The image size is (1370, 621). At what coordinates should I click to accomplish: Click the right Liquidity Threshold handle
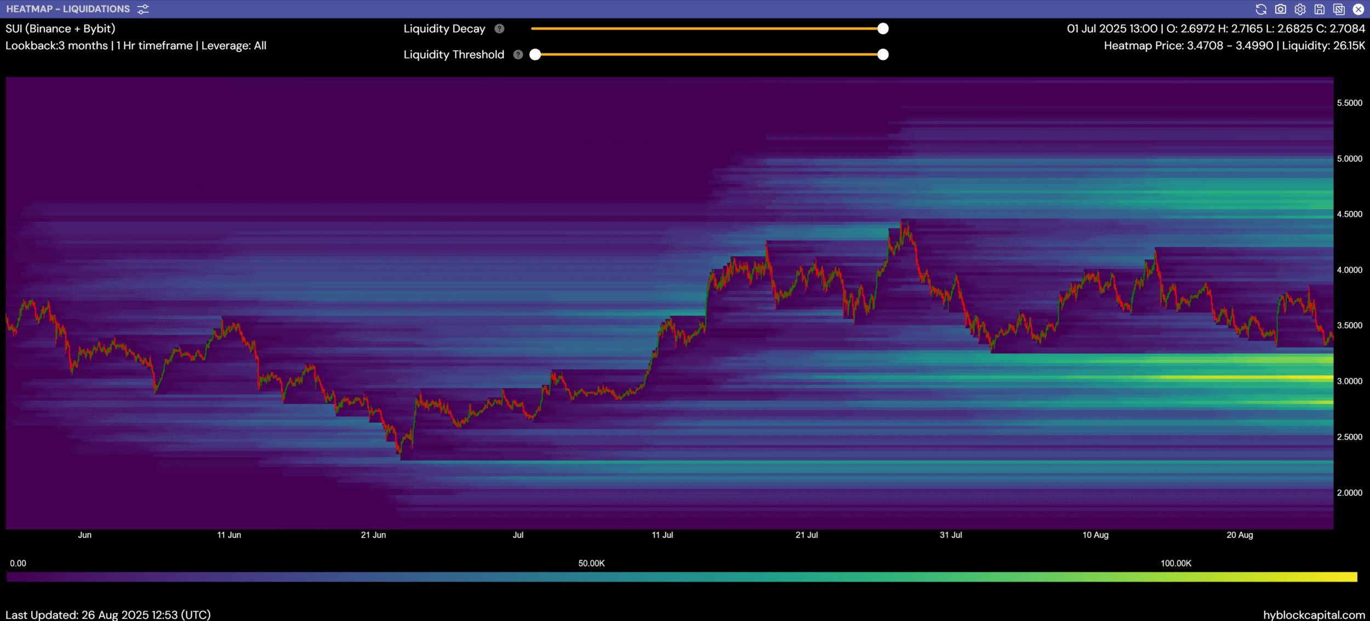coord(883,54)
